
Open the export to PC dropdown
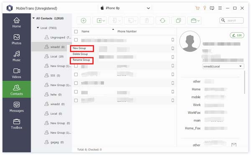point(131,21)
